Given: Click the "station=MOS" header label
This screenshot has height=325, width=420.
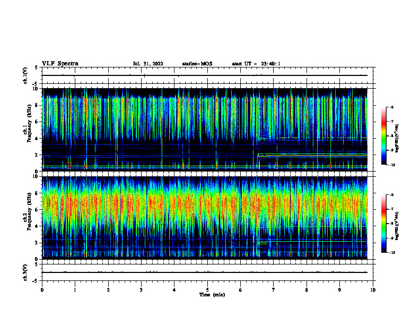Looking at the screenshot, I should [x=197, y=64].
